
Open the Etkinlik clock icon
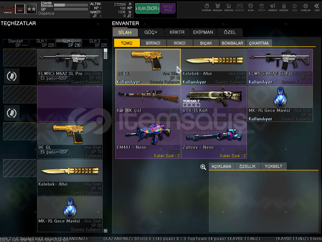point(207,7)
